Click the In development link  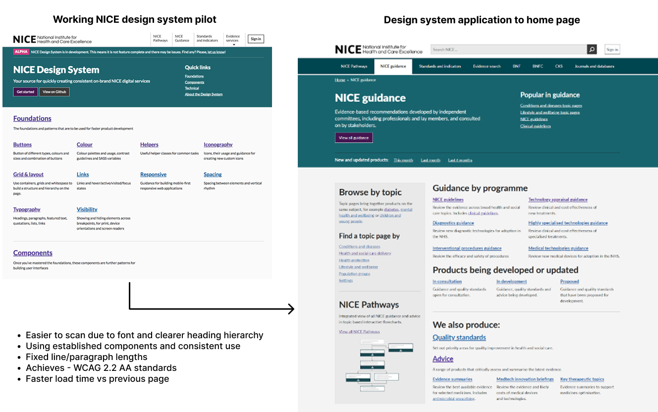(x=511, y=281)
